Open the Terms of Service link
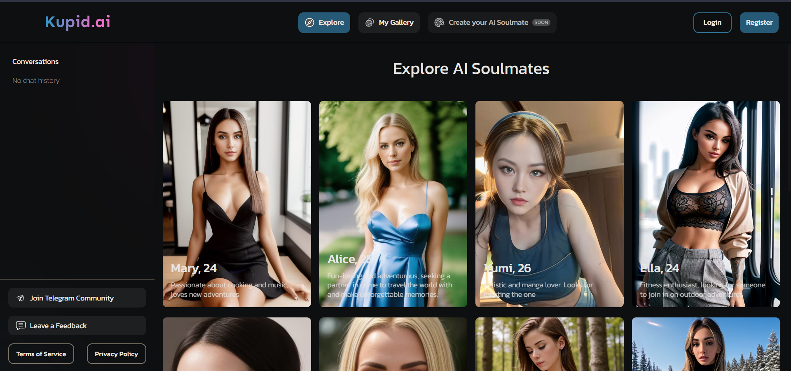Screen dimensions: 791x371 tap(41, 354)
